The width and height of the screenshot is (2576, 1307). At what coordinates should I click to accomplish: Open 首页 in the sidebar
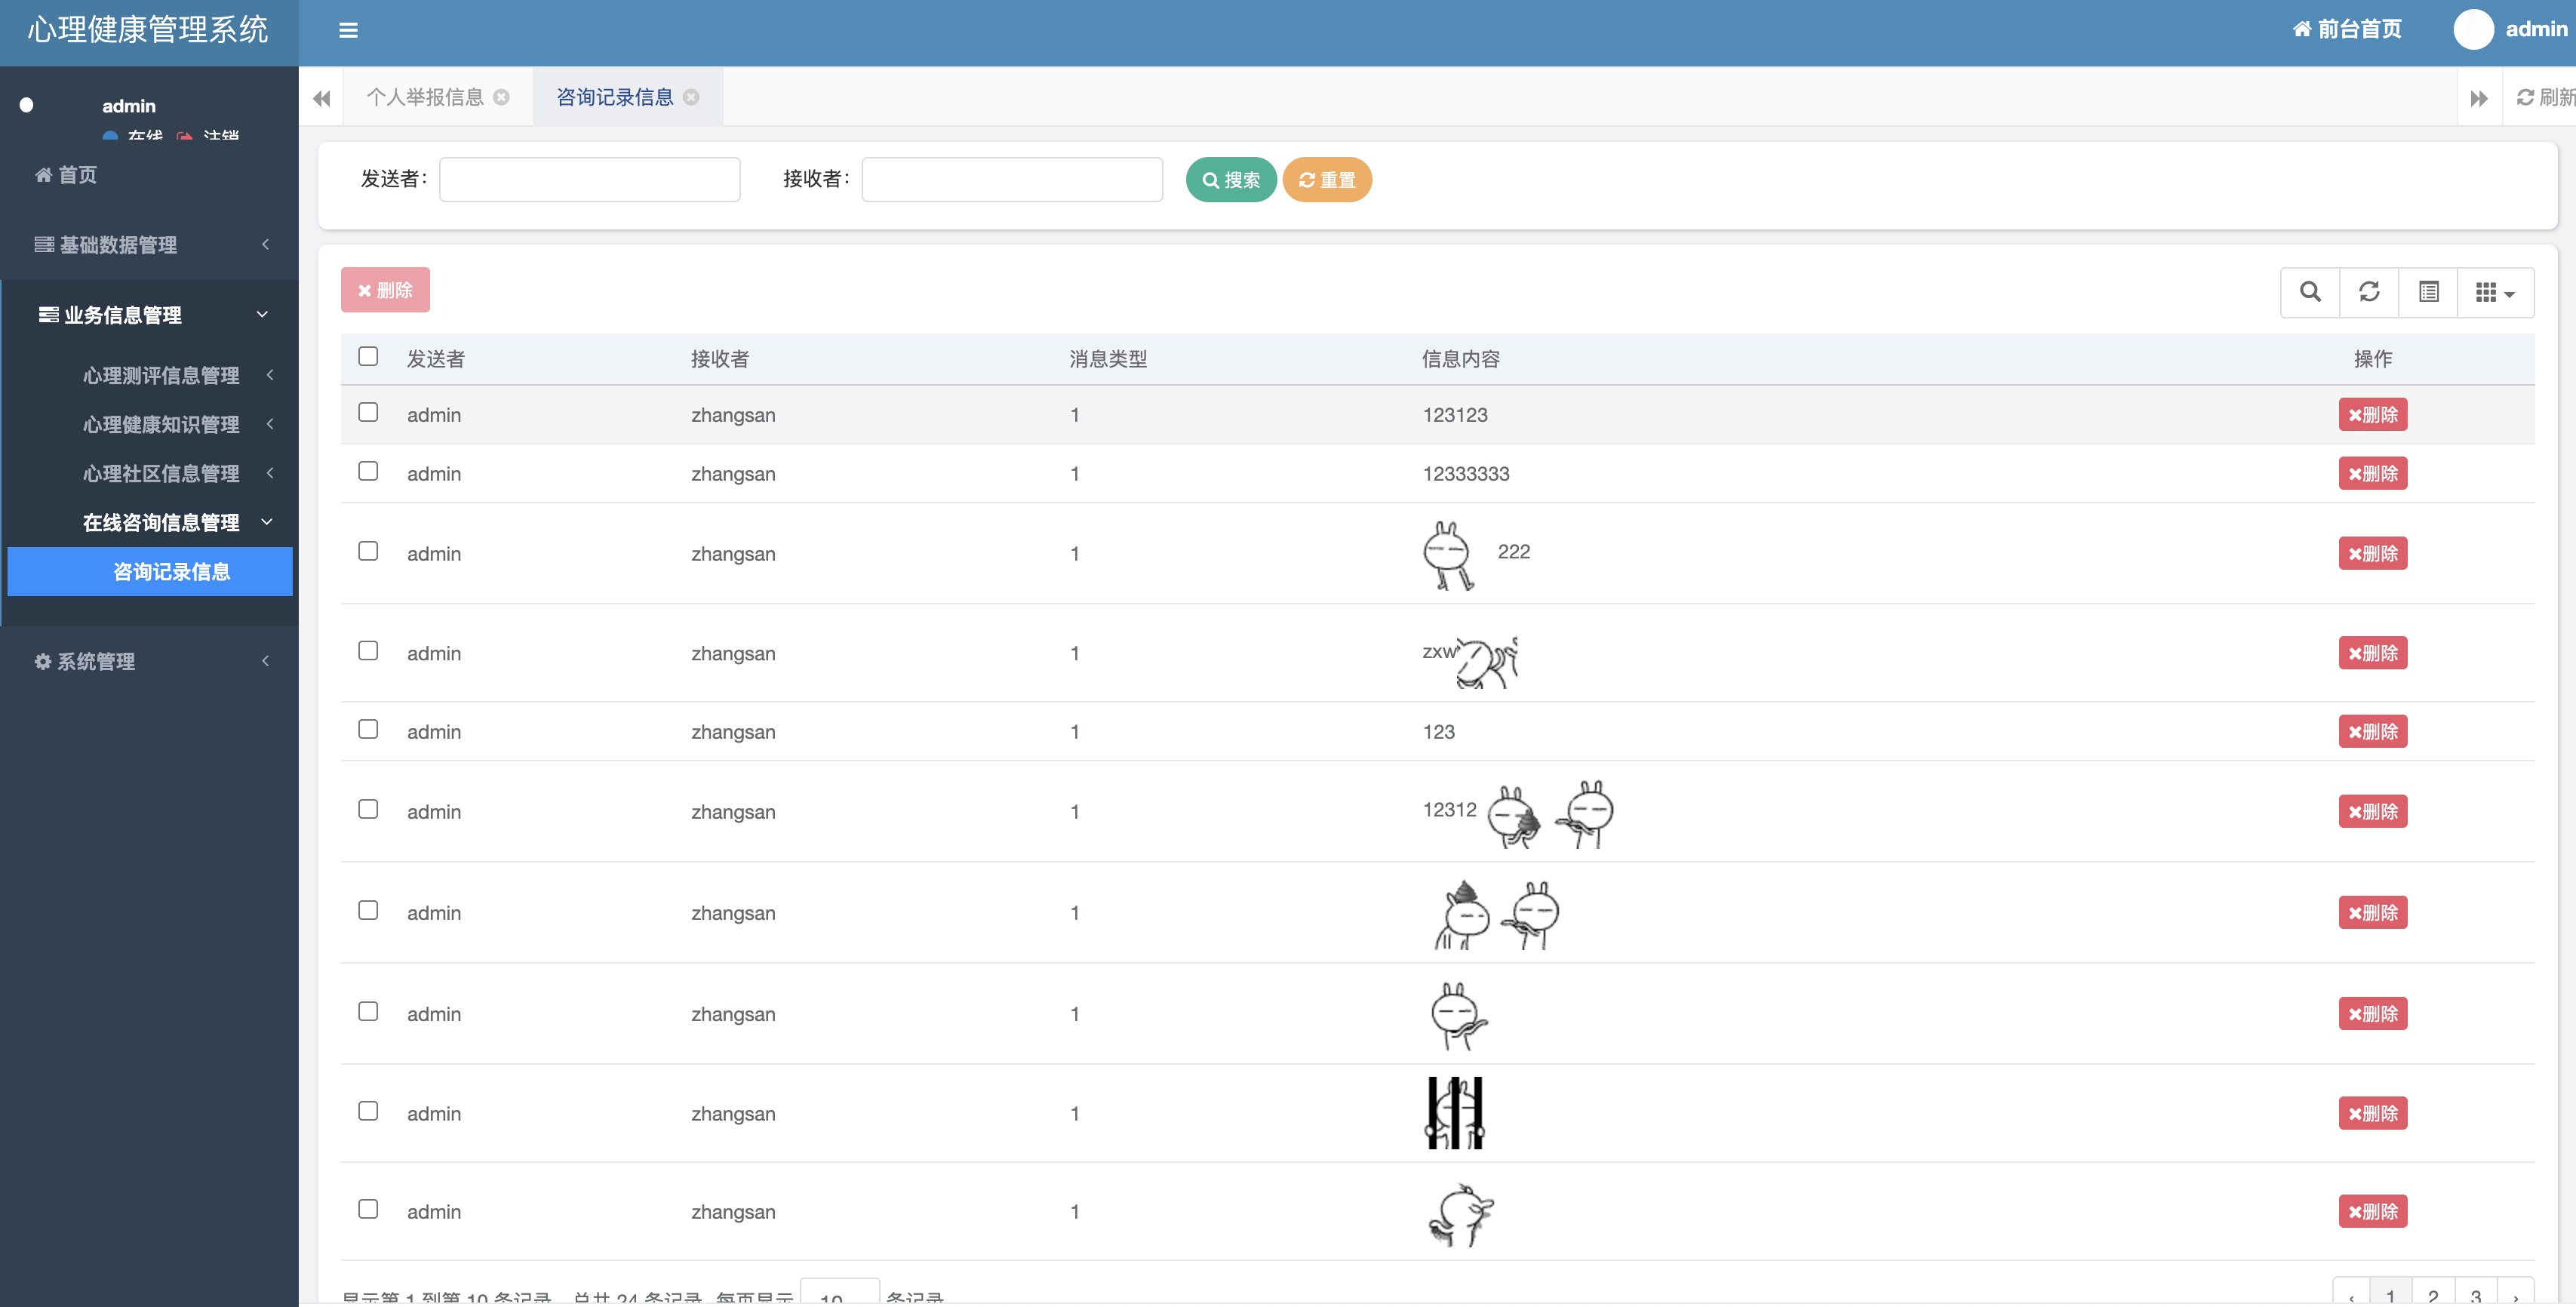[66, 175]
